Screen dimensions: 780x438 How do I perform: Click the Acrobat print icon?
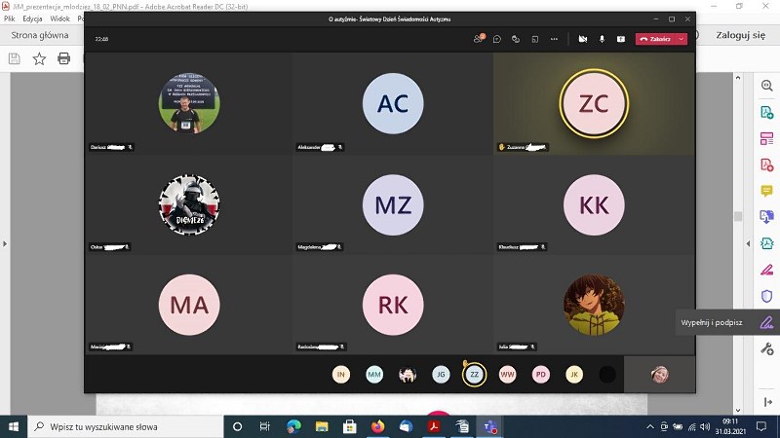point(64,58)
